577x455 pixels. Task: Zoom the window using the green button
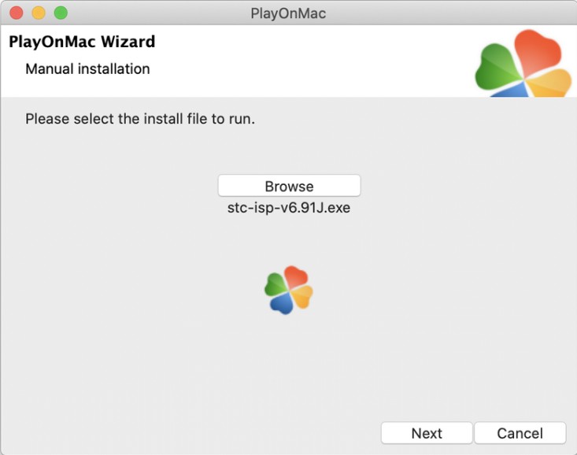pyautogui.click(x=61, y=13)
